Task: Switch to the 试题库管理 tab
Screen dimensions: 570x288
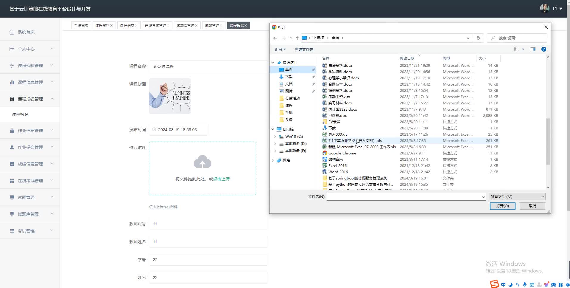Action: 186,26
